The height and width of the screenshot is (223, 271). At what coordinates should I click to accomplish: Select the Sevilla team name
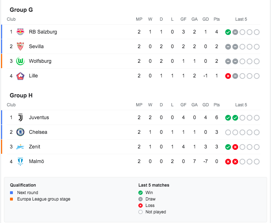click(x=36, y=46)
